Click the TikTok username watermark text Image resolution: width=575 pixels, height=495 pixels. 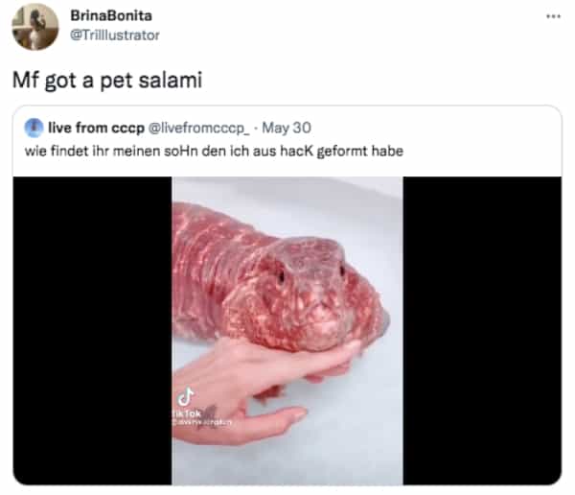202,423
